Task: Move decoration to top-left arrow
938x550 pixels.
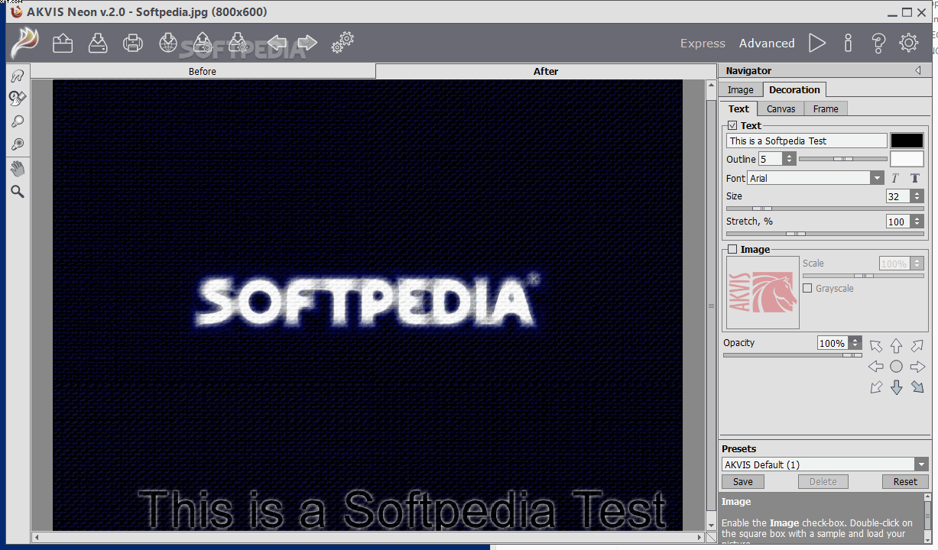Action: click(x=875, y=346)
